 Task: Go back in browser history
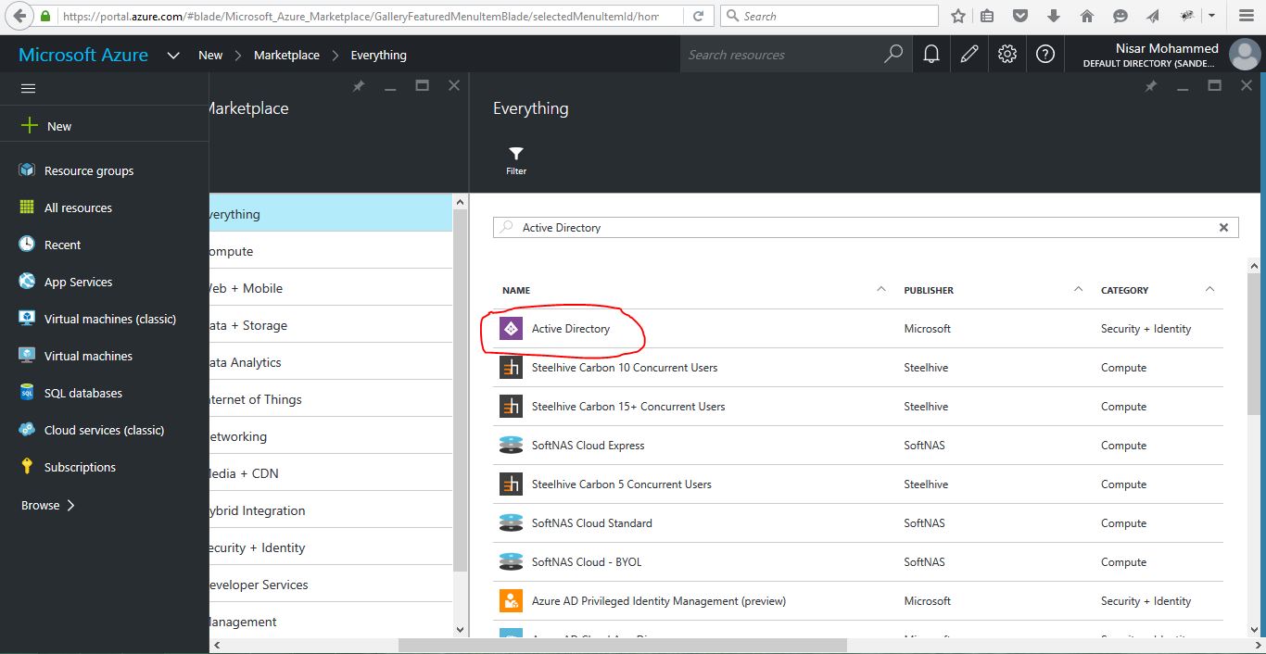[19, 16]
